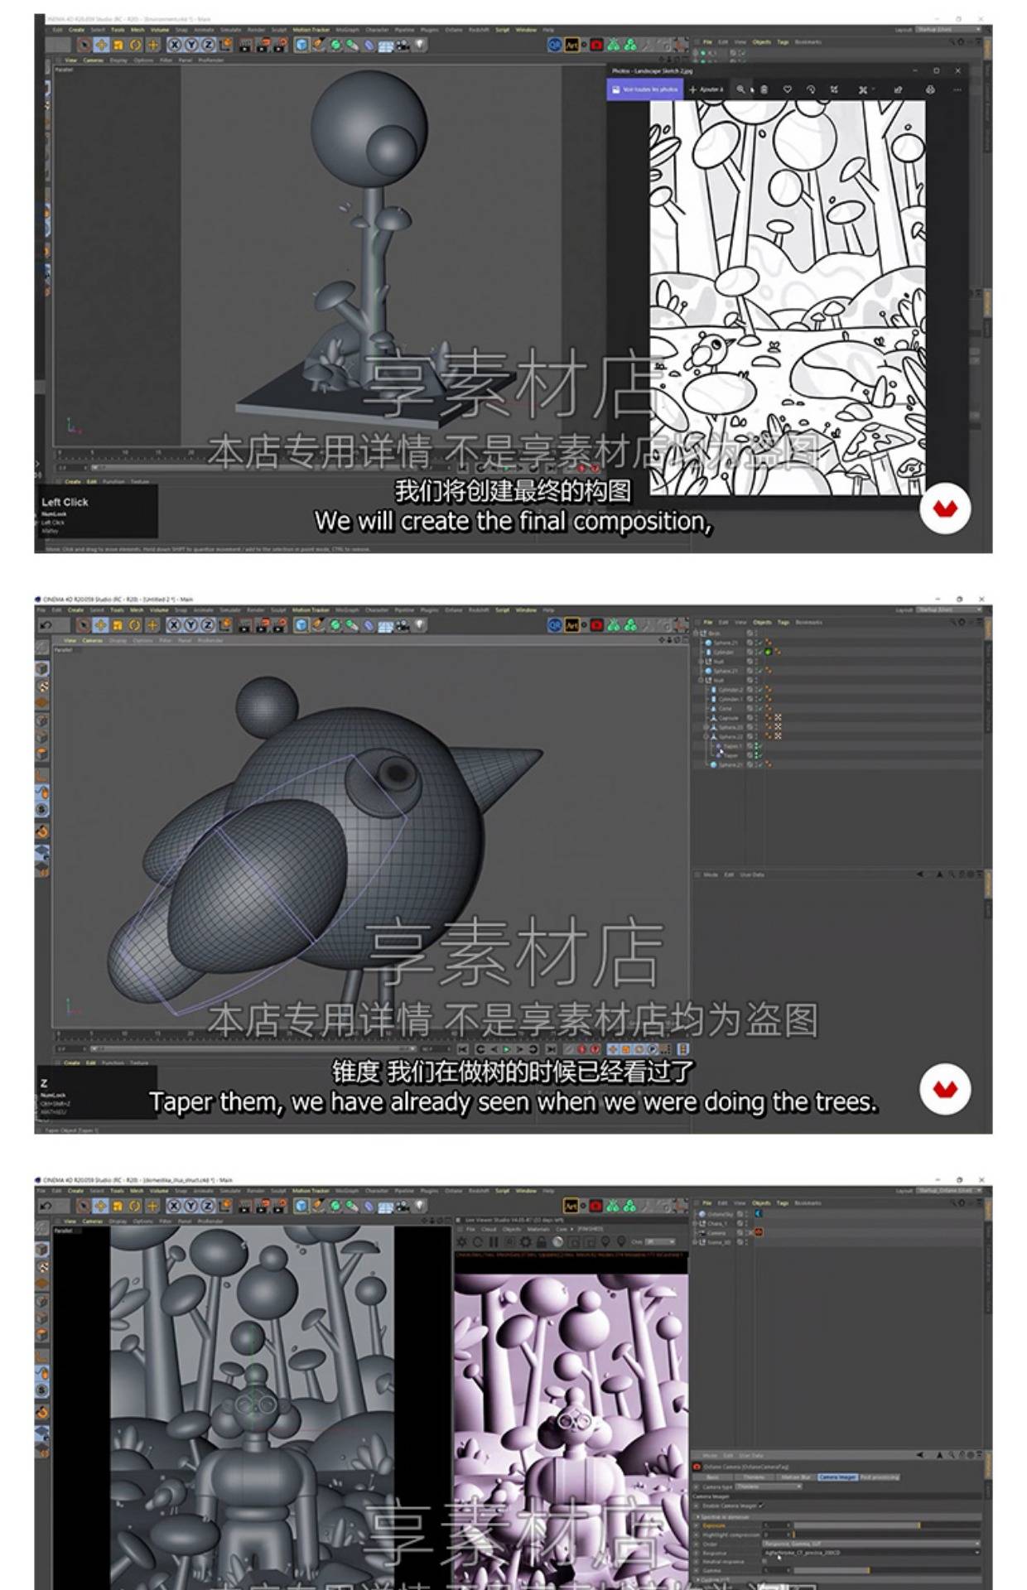Screen dimensions: 1027x1590
Task: Switch to the Post processing tab
Action: click(x=880, y=1477)
